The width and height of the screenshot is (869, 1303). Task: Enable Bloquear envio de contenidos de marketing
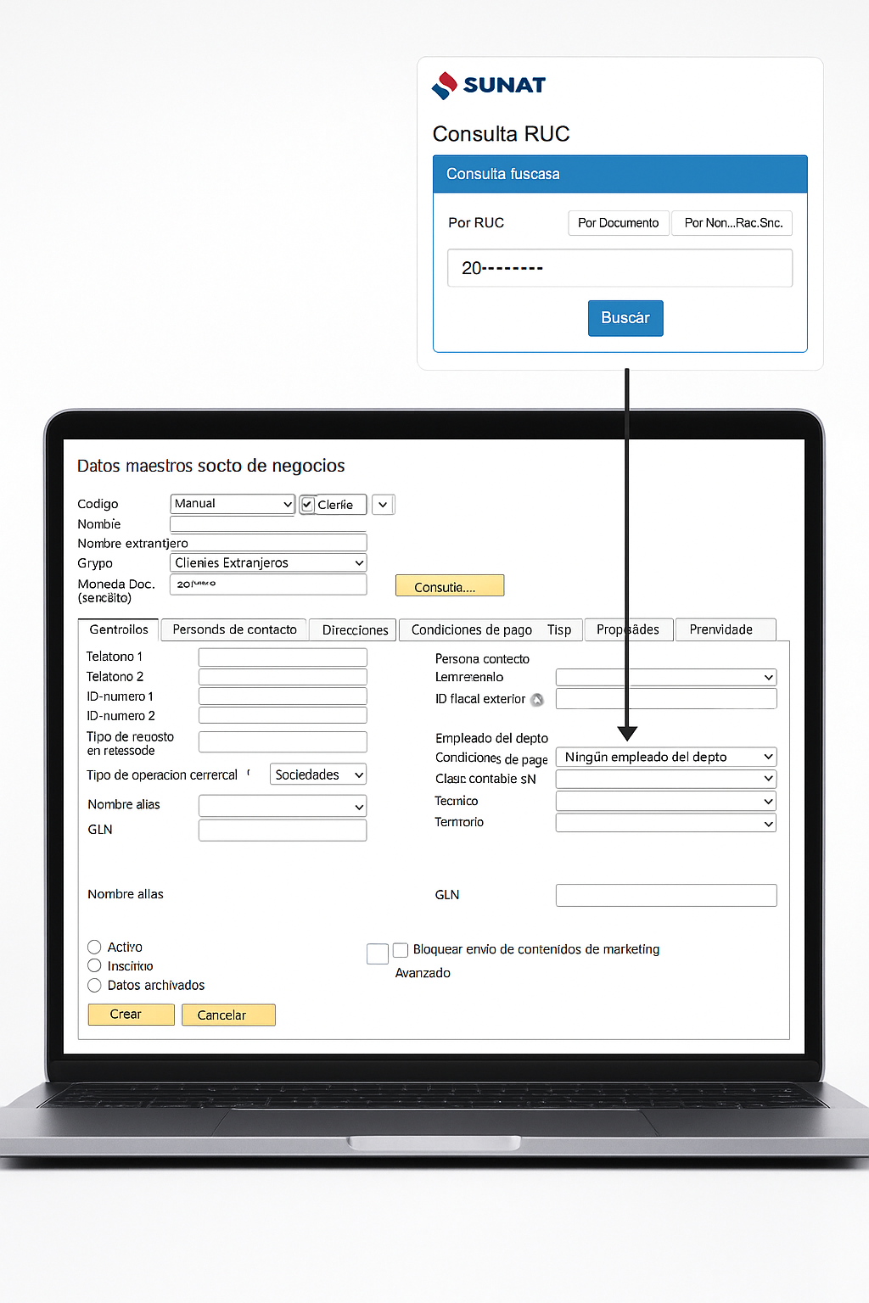[x=401, y=950]
